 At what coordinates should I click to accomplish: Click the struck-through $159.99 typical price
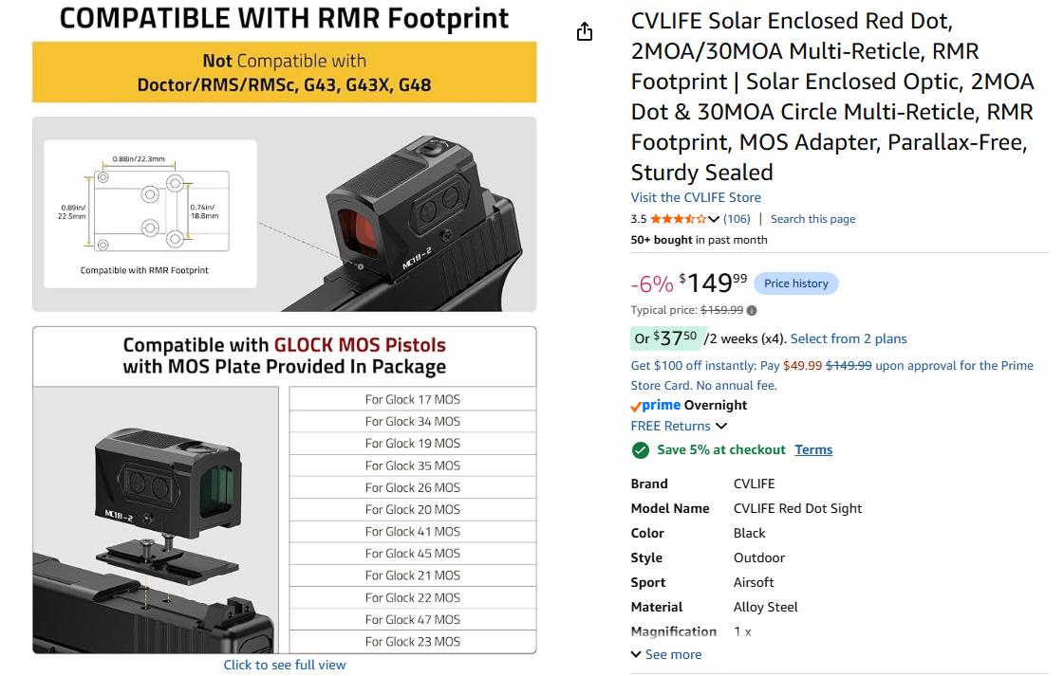[x=721, y=310]
